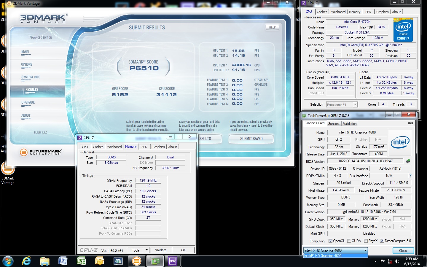Click the Submit Saved button
The width and height of the screenshot is (427, 267).
pos(251,139)
